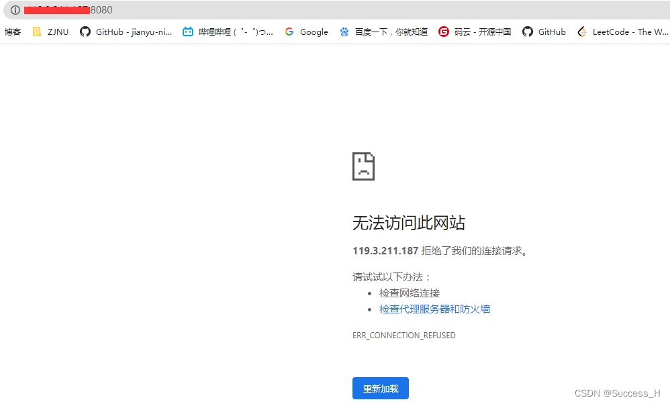Open the 博客 bookmark
Image resolution: width=670 pixels, height=404 pixels.
(13, 32)
